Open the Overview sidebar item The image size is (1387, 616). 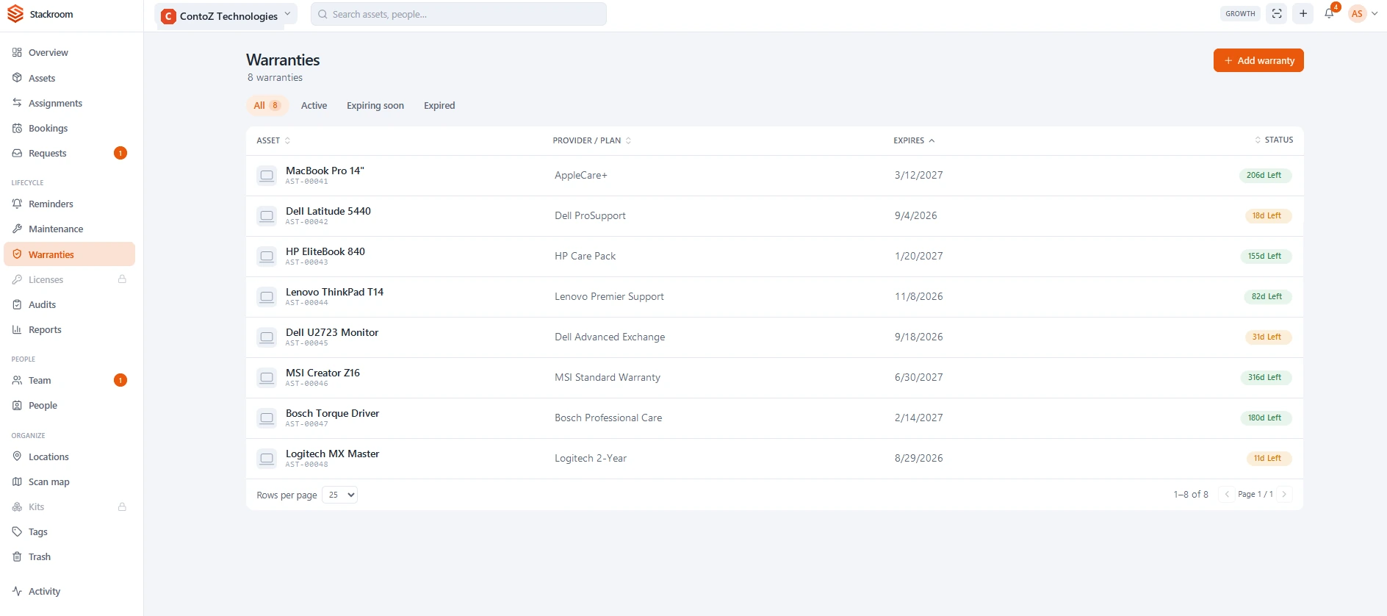pos(70,53)
